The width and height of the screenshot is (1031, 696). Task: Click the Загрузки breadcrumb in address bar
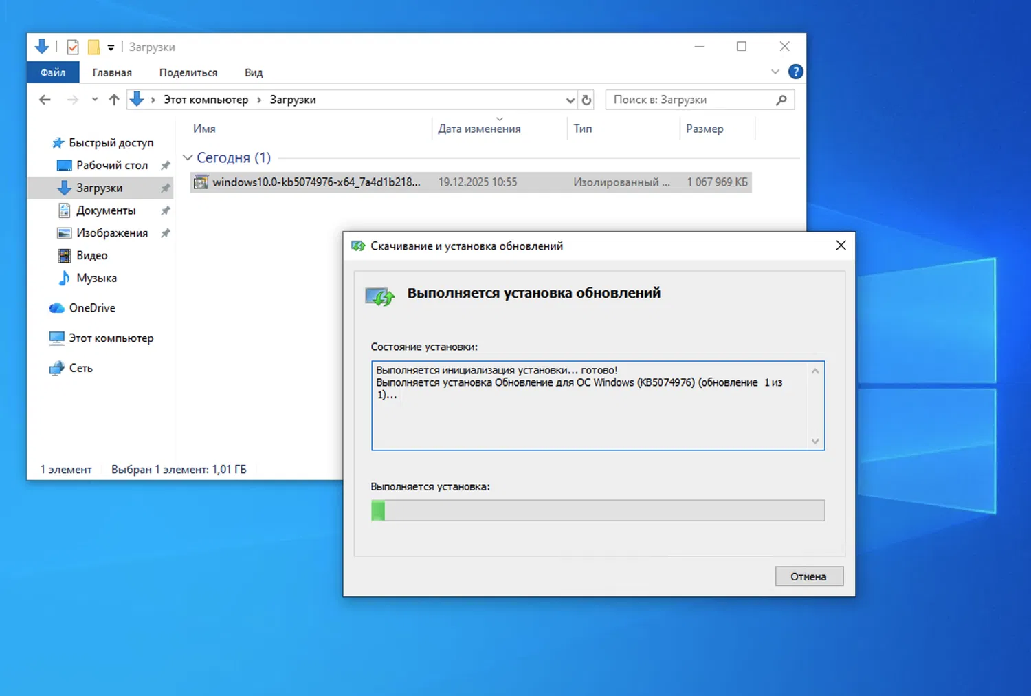[293, 100]
